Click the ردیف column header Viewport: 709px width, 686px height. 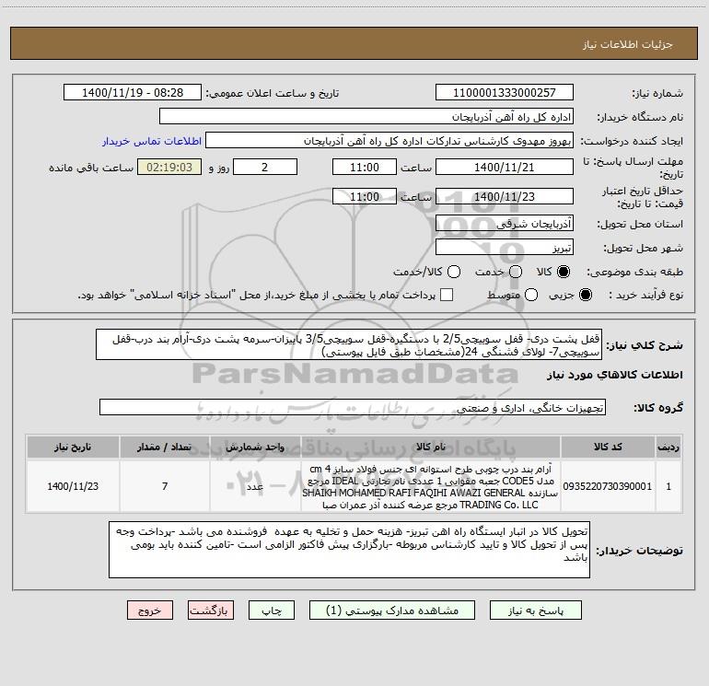(668, 447)
